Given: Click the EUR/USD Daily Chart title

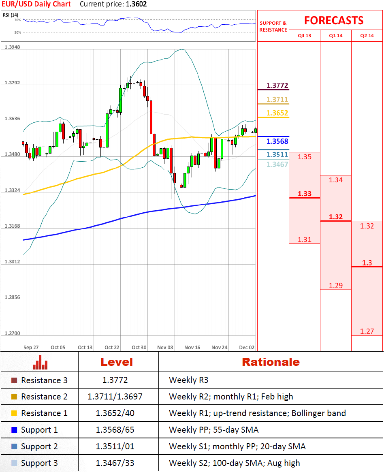Looking at the screenshot, I should (36, 4).
